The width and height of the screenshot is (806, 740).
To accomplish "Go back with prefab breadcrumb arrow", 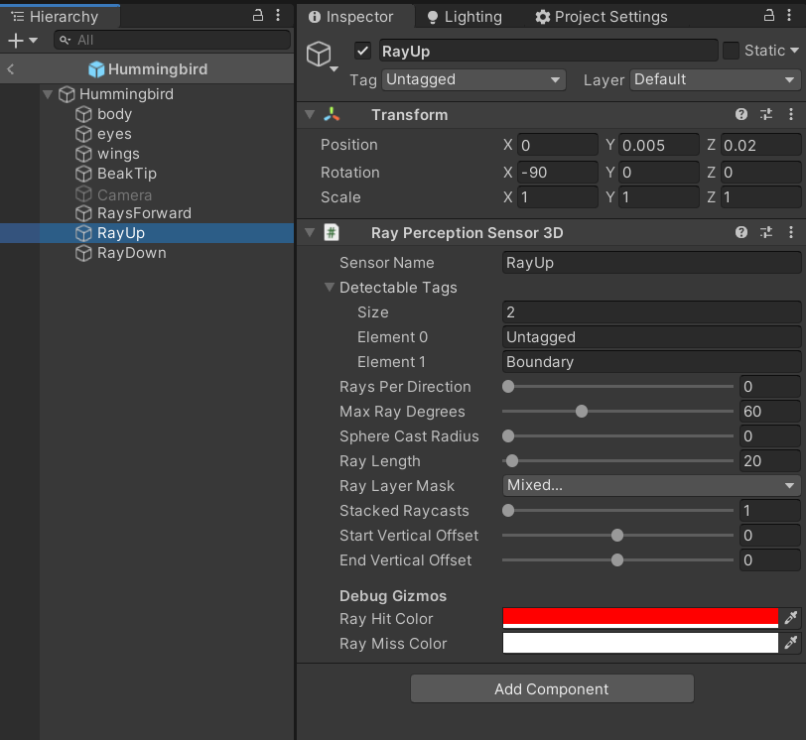I will coord(11,68).
